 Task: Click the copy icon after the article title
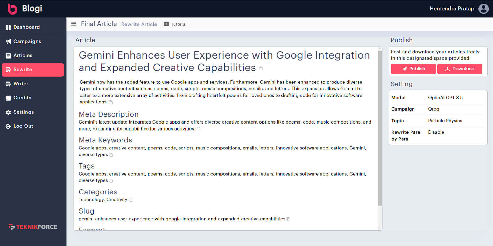261,68
